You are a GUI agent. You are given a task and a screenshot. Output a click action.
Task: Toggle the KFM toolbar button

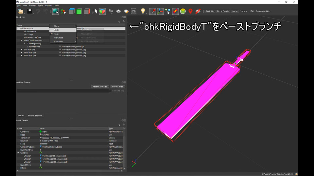point(252,11)
